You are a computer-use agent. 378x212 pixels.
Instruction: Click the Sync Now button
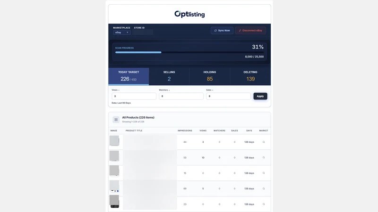(x=222, y=31)
